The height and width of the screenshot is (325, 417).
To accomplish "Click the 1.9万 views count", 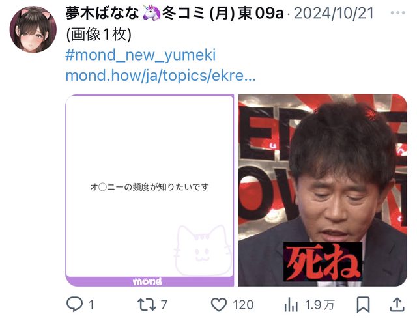I will [x=319, y=305].
